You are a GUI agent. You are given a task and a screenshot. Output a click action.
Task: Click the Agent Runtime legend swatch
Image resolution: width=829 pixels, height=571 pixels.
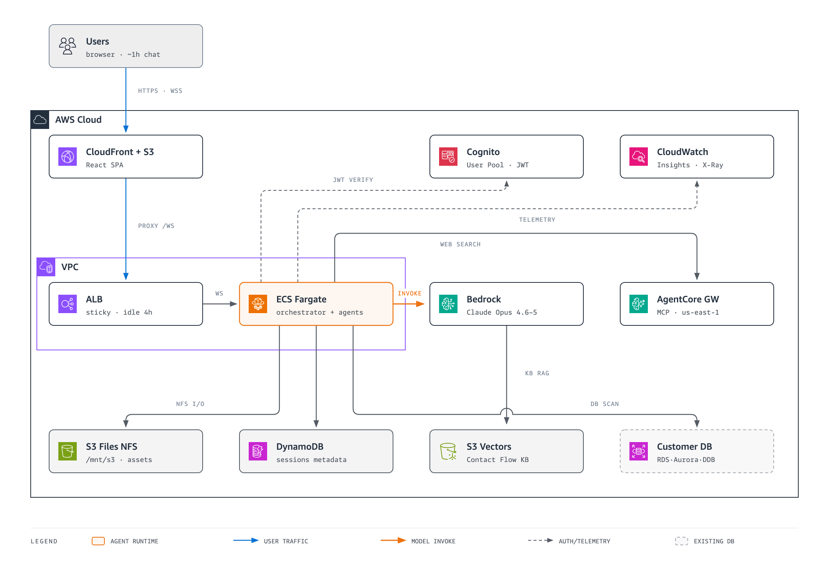[x=98, y=541]
